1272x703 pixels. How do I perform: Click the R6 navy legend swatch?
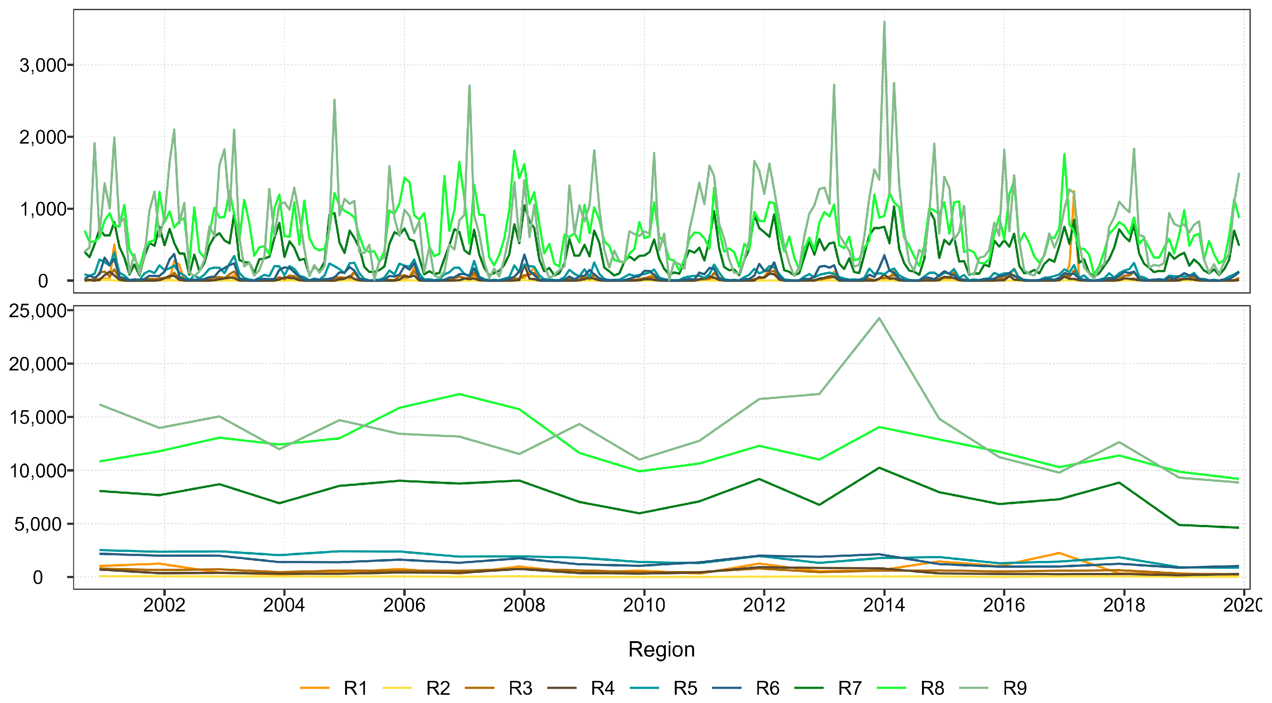[727, 688]
